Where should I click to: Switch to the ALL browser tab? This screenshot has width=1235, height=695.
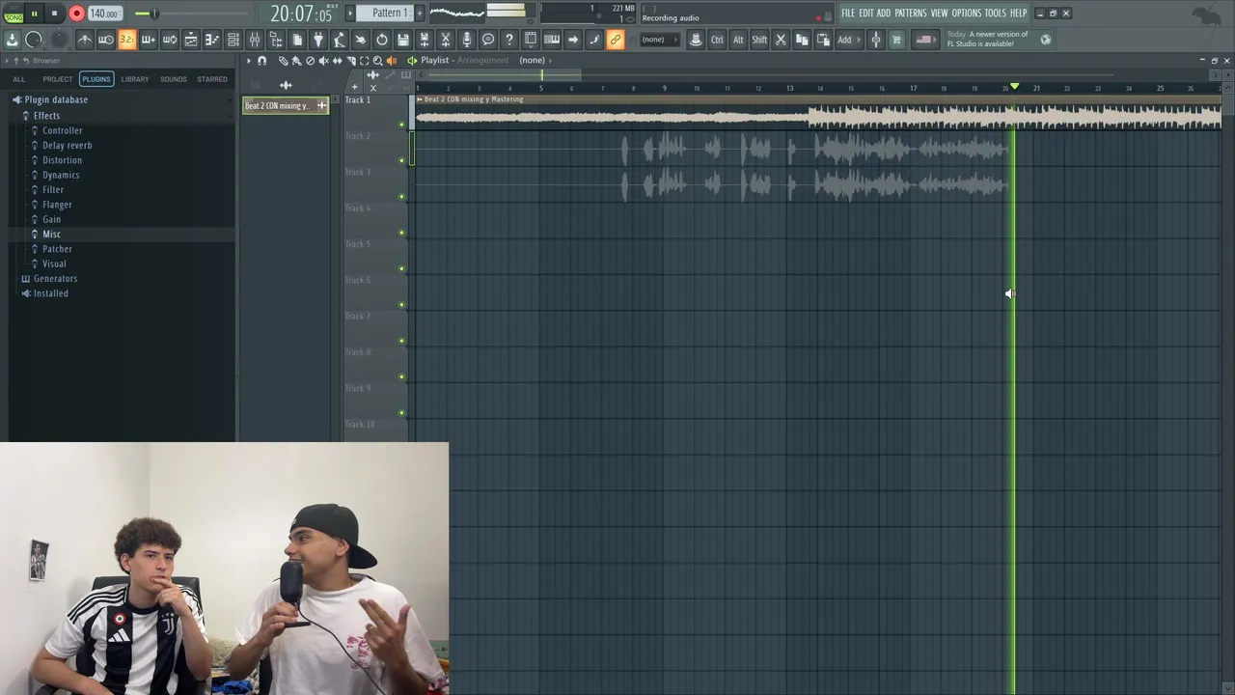pyautogui.click(x=19, y=79)
